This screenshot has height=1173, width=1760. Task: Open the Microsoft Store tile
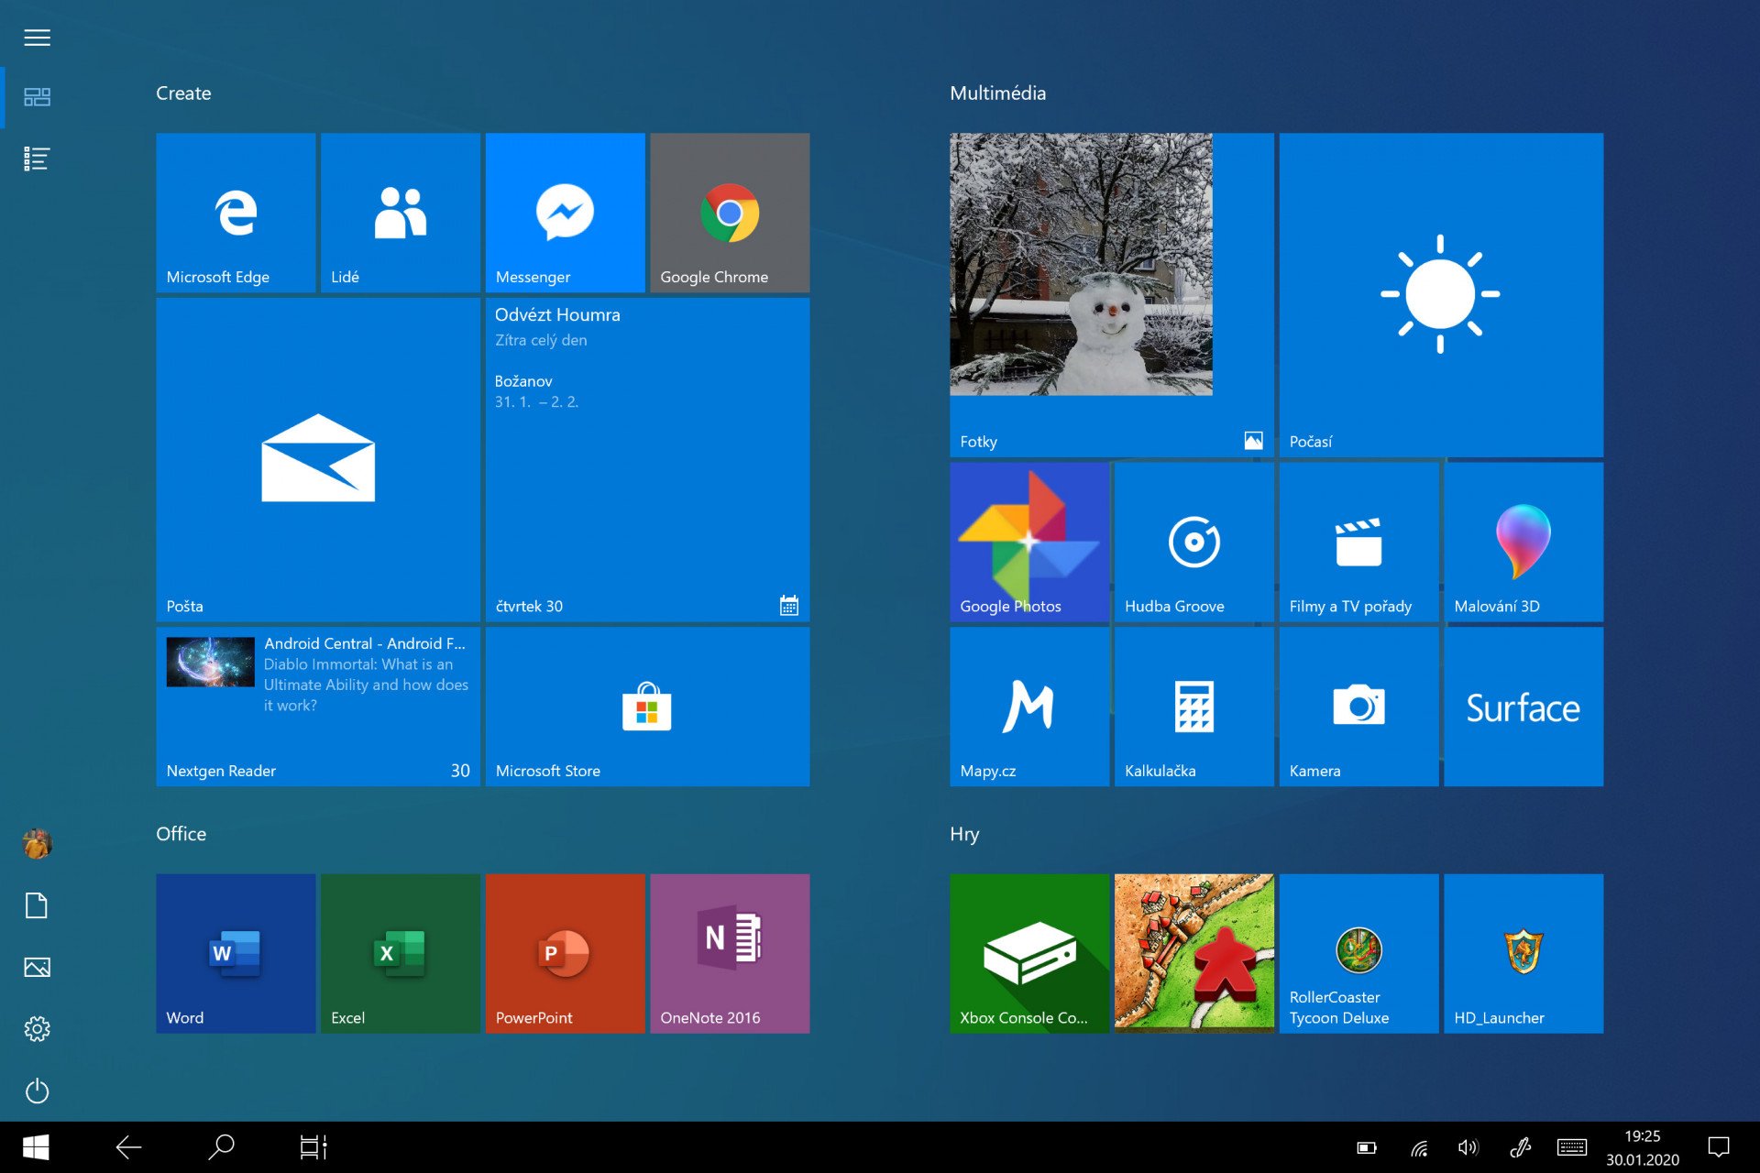coord(647,707)
